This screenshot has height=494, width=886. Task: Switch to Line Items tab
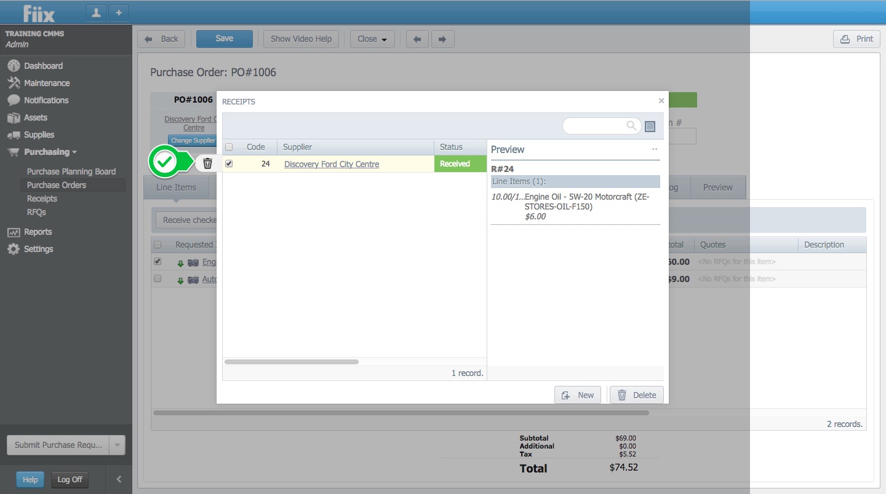[176, 187]
